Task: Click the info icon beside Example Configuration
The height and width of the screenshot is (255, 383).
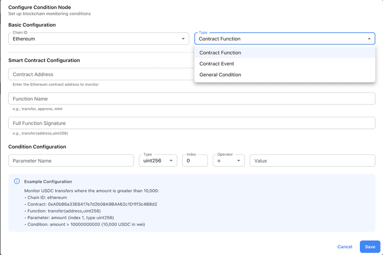Action: tap(17, 182)
